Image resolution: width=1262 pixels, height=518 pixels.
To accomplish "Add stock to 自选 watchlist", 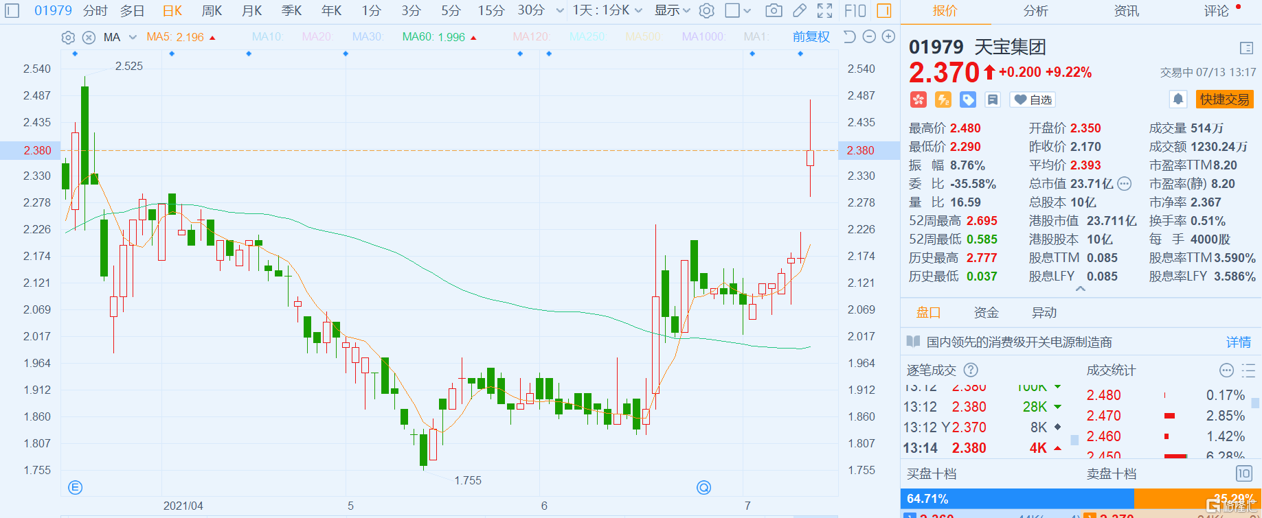I will [1033, 99].
